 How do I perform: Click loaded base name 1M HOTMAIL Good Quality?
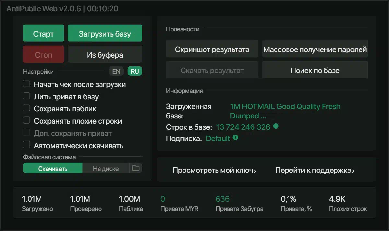[285, 111]
